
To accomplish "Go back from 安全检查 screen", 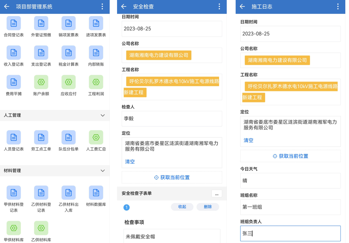I will coord(124,7).
